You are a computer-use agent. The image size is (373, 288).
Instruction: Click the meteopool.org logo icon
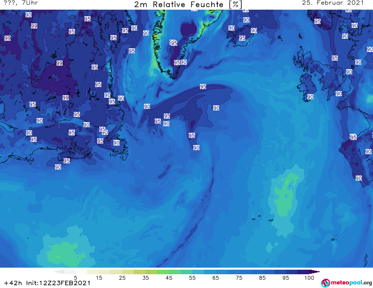pos(325,283)
